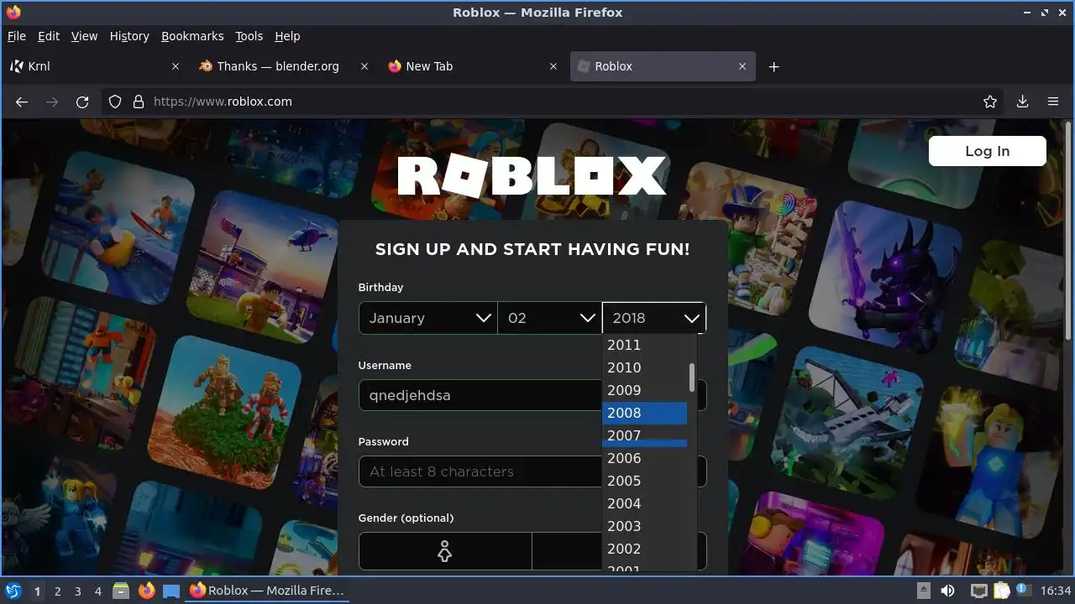Close the Thanks — blender.org tab

364,66
